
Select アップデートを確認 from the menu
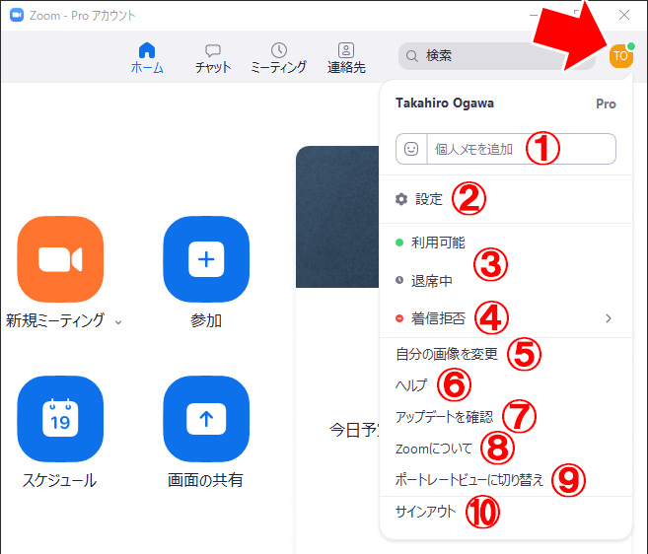pyautogui.click(x=443, y=417)
